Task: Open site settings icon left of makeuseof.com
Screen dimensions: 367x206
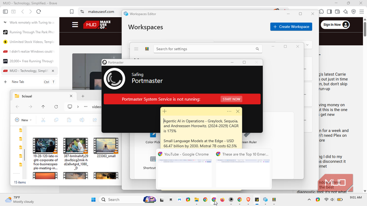Action: coord(82,12)
